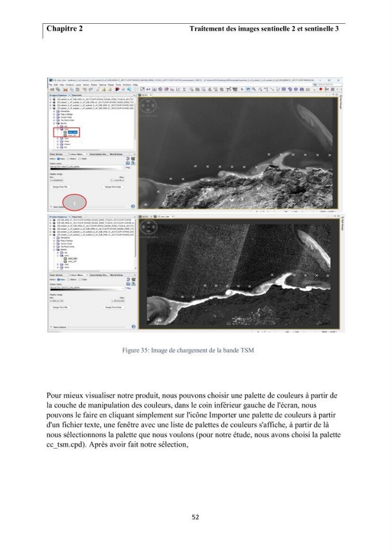Click Range from Data in top screenshot
The image size is (391, 553).
coord(113,187)
